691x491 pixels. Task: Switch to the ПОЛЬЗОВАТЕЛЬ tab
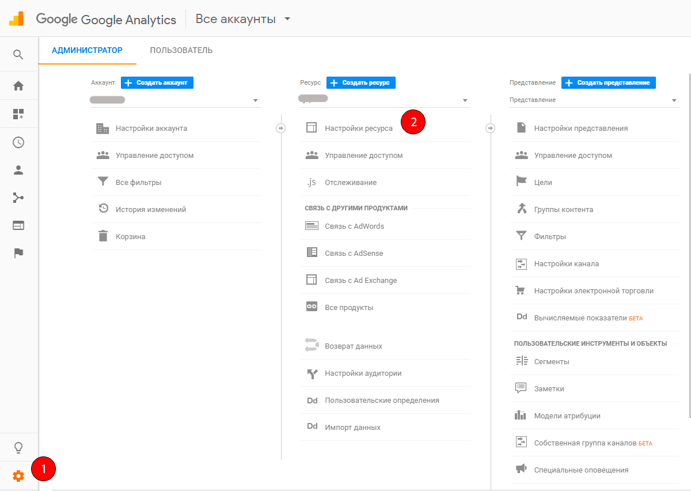click(x=181, y=50)
